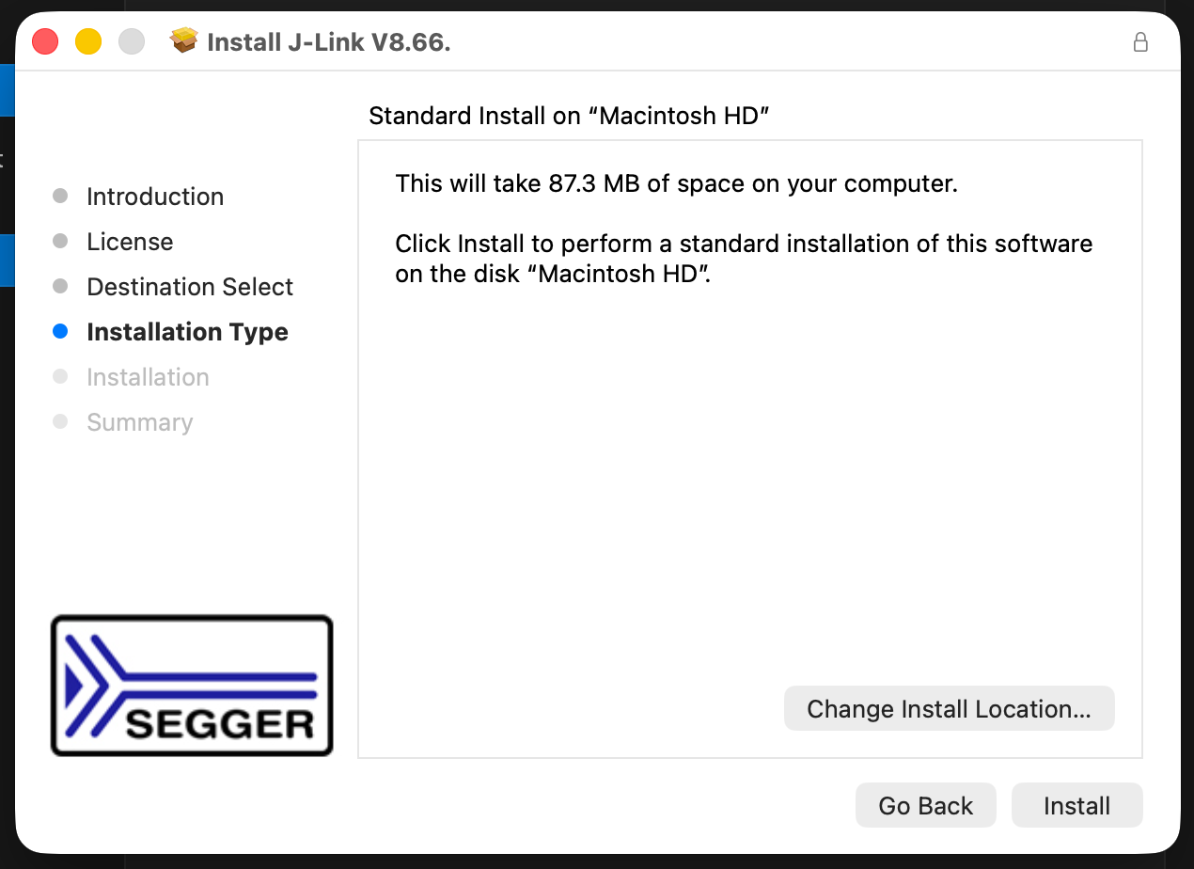Click the "Click Install to perform" paragraph
The image size is (1194, 869).
pos(743,259)
